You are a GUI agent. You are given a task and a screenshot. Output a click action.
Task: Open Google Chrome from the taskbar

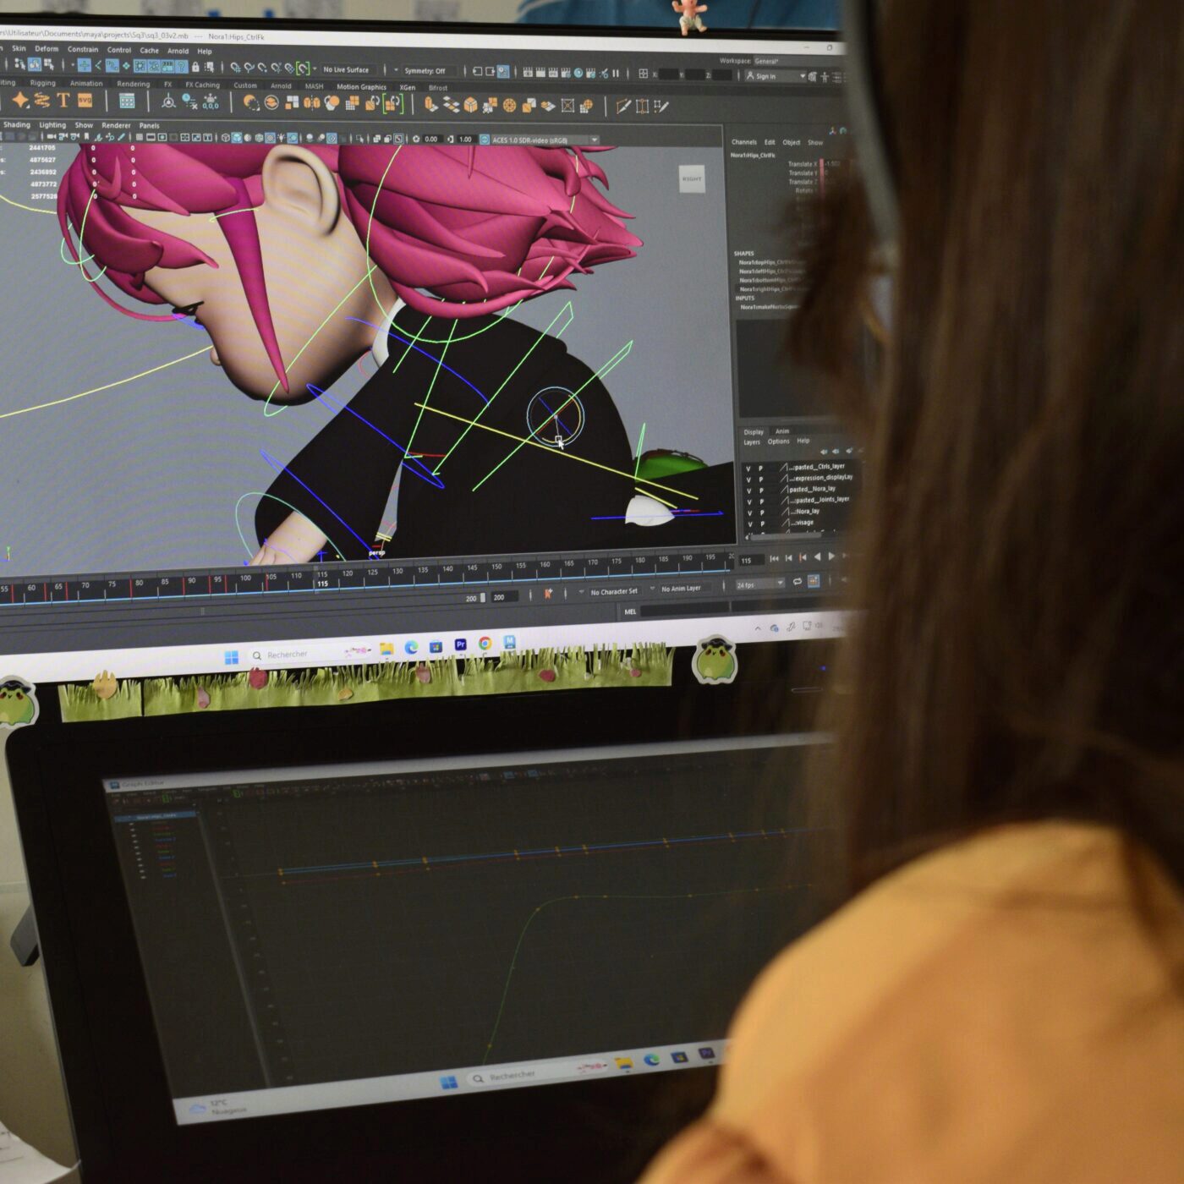pyautogui.click(x=485, y=644)
